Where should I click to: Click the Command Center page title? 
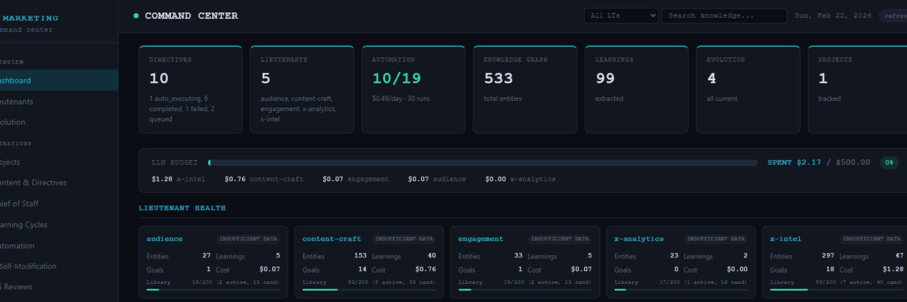click(x=191, y=16)
